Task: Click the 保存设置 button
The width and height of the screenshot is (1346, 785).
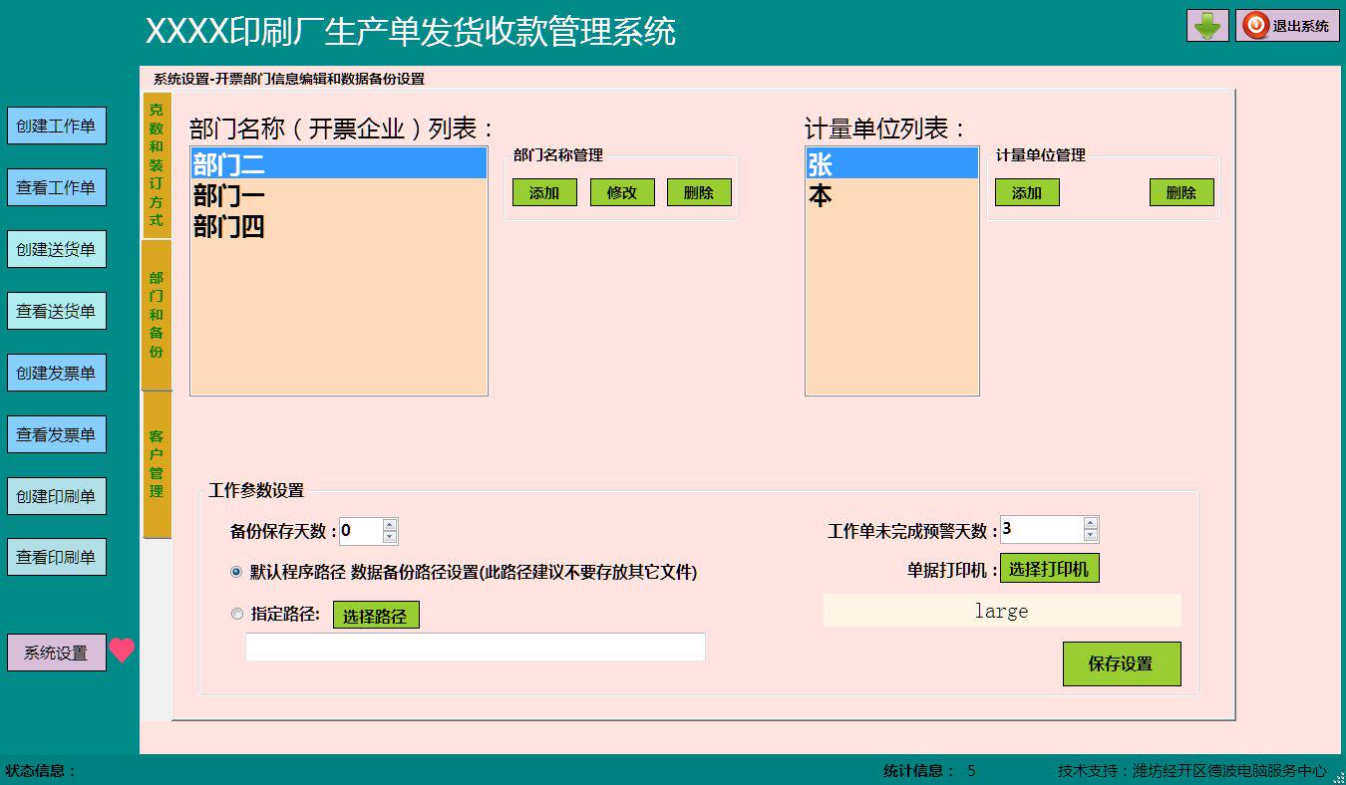Action: [x=1122, y=663]
